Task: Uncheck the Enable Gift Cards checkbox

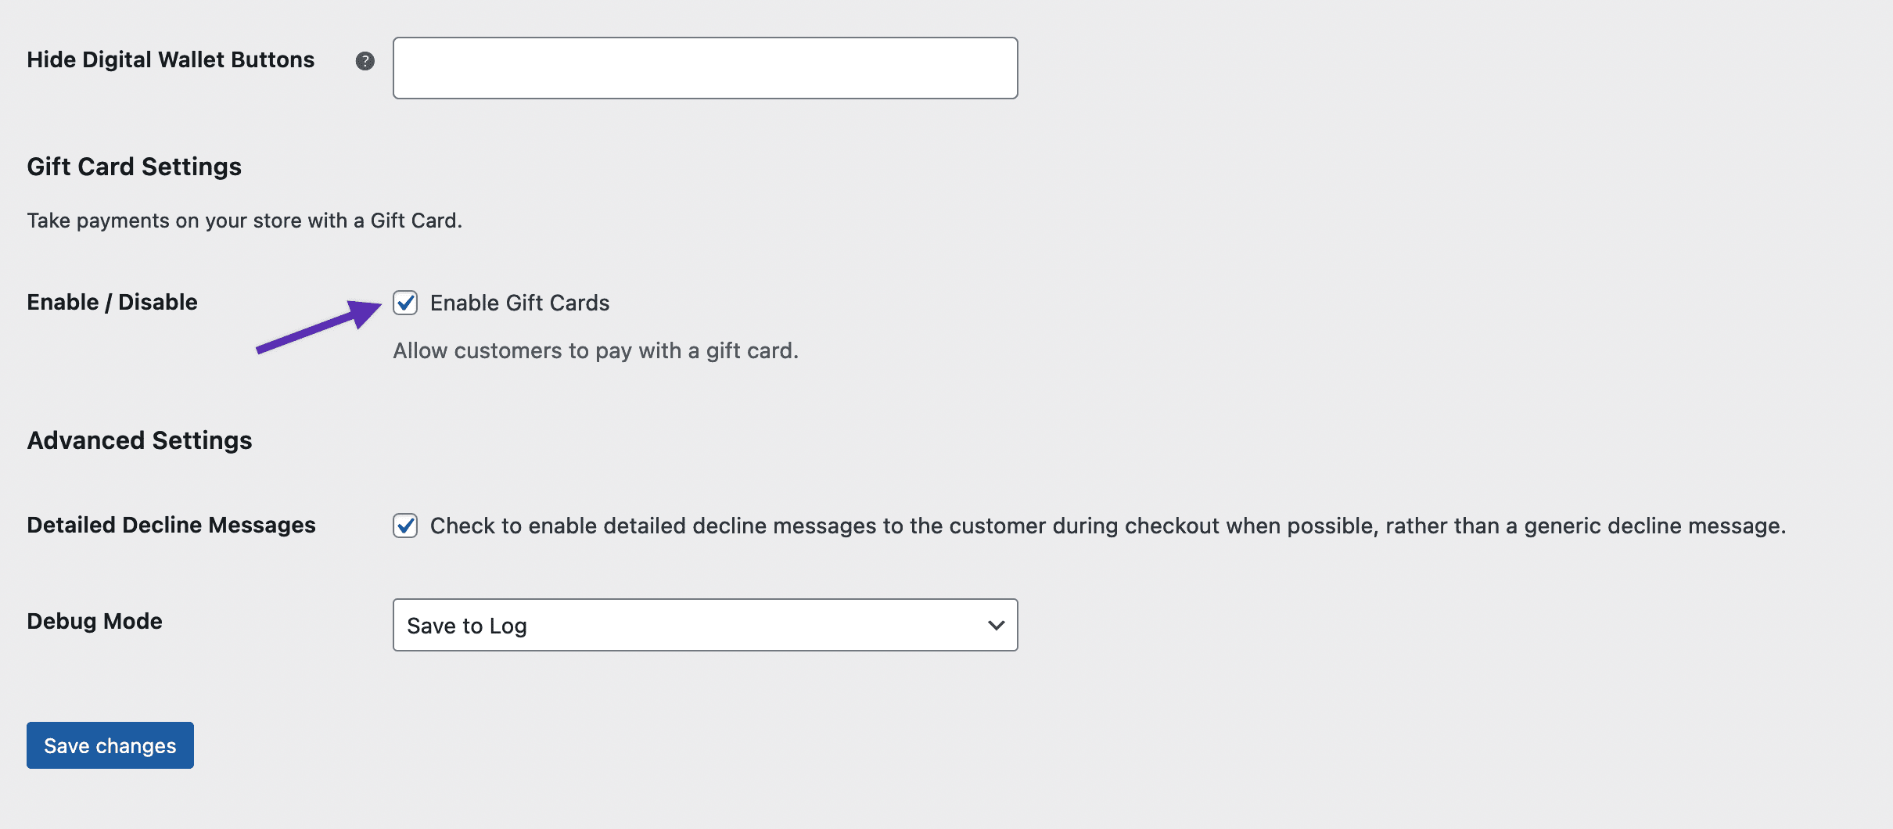Action: [405, 303]
